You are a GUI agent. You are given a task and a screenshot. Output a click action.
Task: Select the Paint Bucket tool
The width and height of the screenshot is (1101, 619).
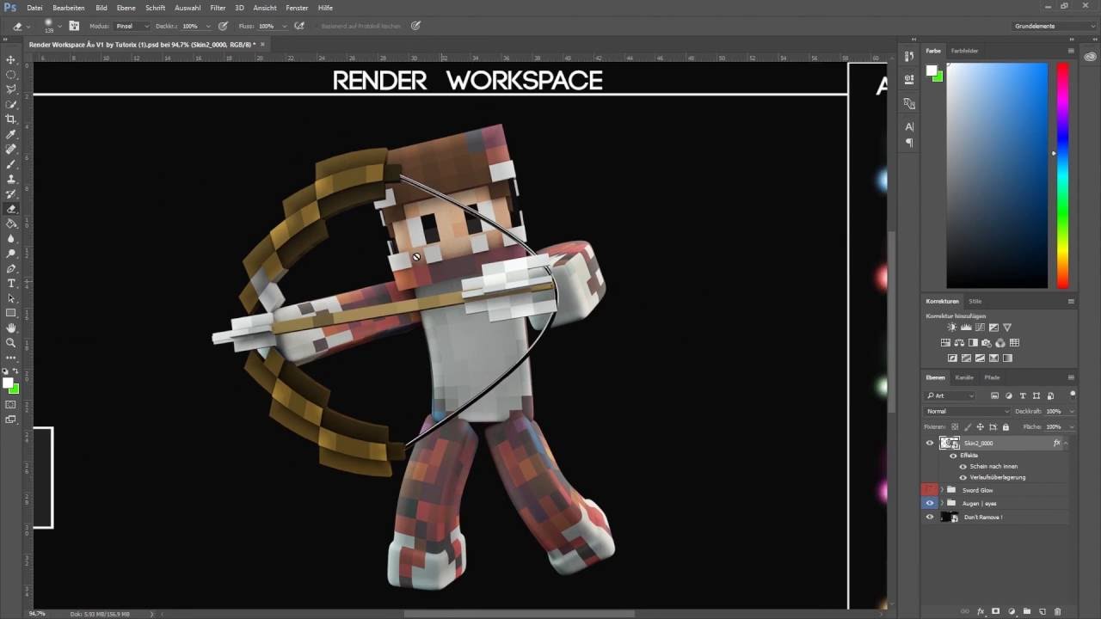[x=11, y=224]
